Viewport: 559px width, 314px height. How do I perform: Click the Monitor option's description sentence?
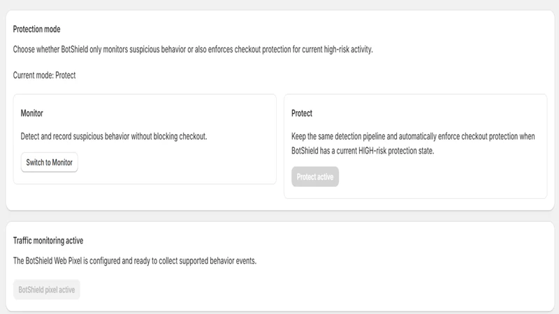[114, 136]
